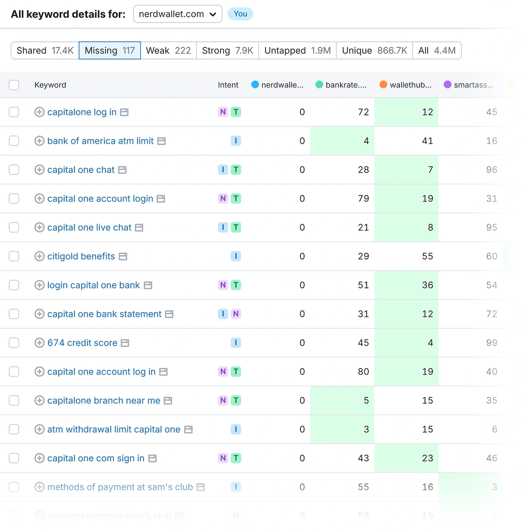Click the plus icon beside citigold benefits
The height and width of the screenshot is (529, 525).
tap(39, 256)
